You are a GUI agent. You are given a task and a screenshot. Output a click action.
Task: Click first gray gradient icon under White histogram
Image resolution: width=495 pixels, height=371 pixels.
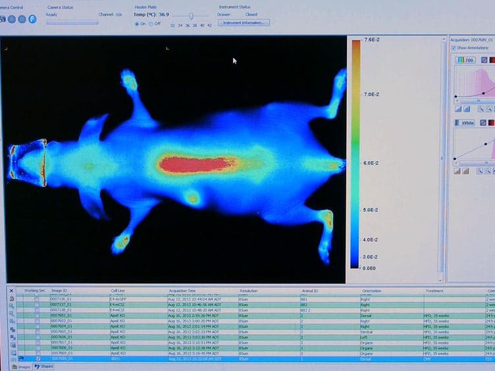click(457, 171)
